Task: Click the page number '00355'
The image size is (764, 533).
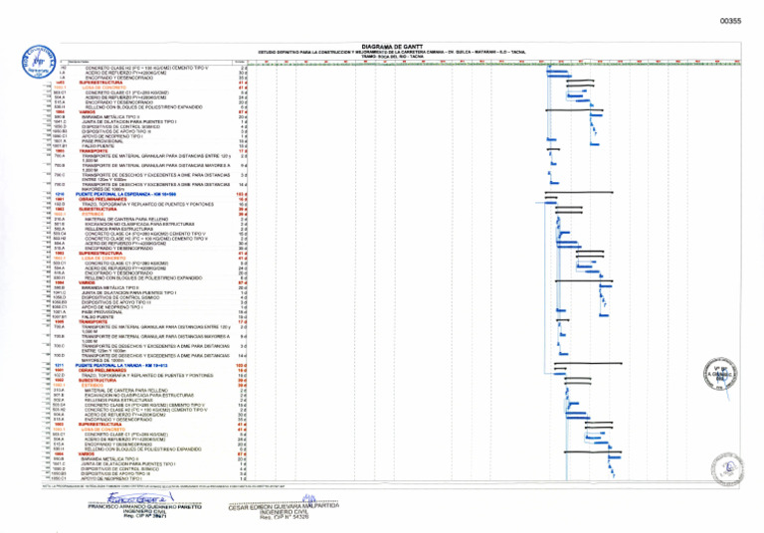Action: 730,21
